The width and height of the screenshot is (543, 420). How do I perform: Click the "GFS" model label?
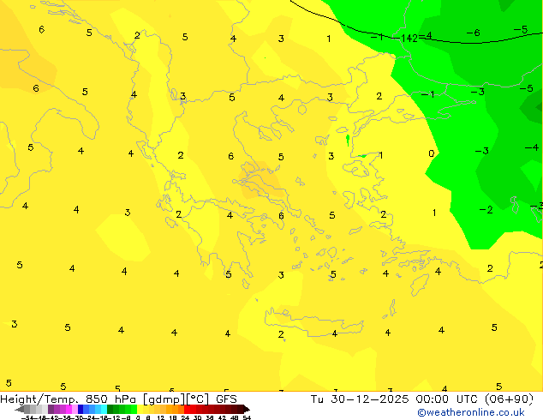pos(226,399)
